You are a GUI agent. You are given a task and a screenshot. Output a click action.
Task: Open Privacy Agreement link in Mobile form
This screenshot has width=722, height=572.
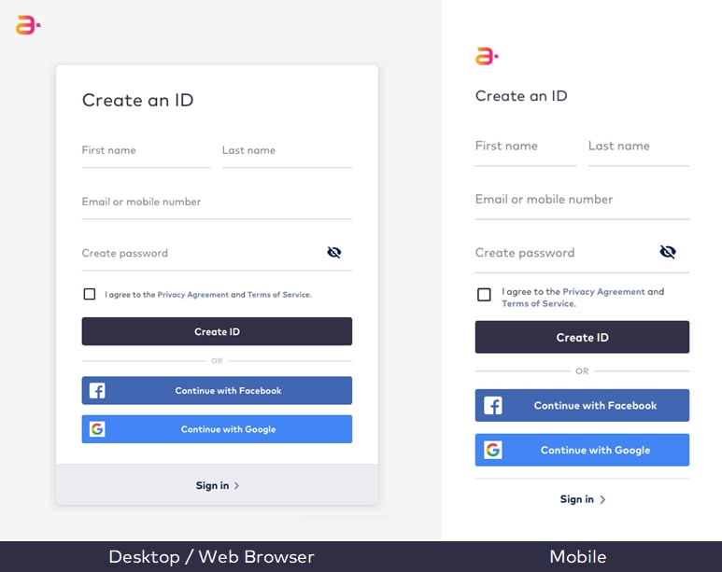coord(603,292)
